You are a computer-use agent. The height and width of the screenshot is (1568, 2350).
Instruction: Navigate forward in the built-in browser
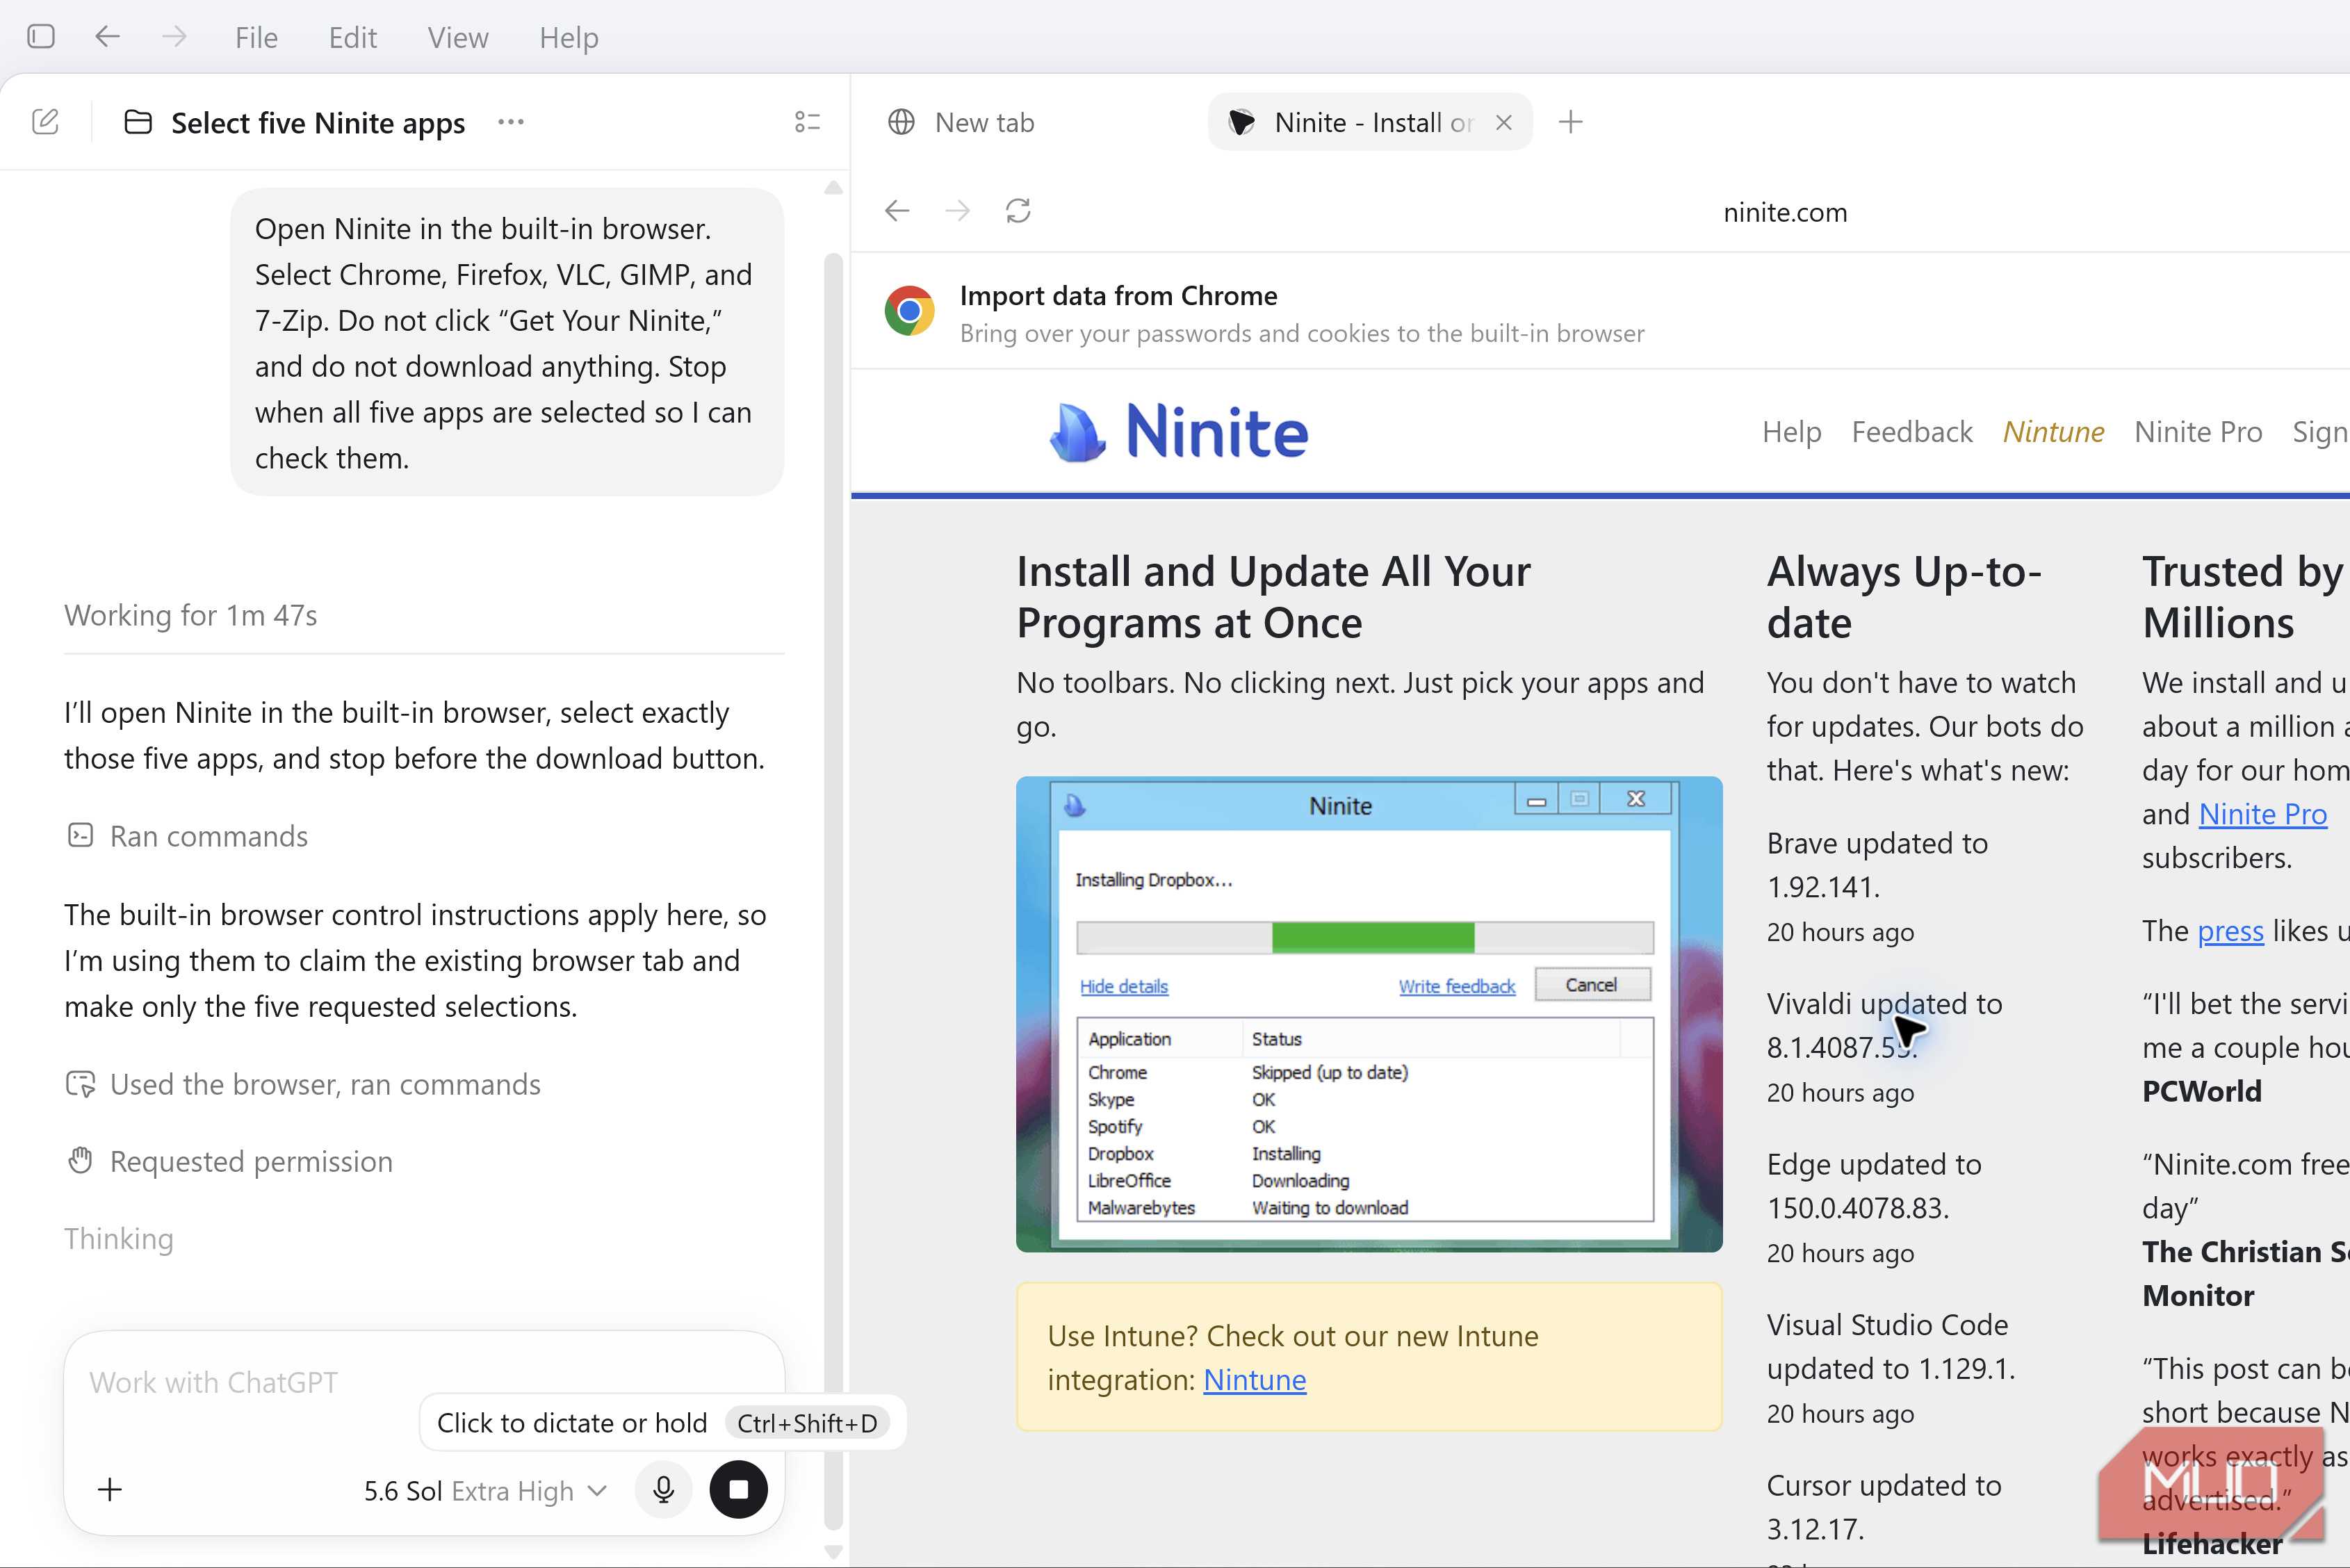tap(957, 211)
